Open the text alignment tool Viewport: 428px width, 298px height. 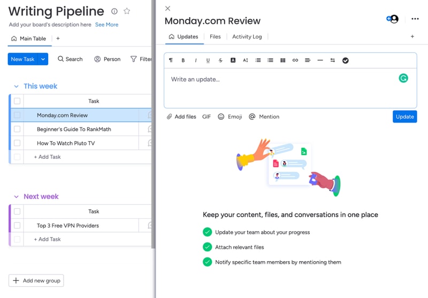(x=308, y=60)
